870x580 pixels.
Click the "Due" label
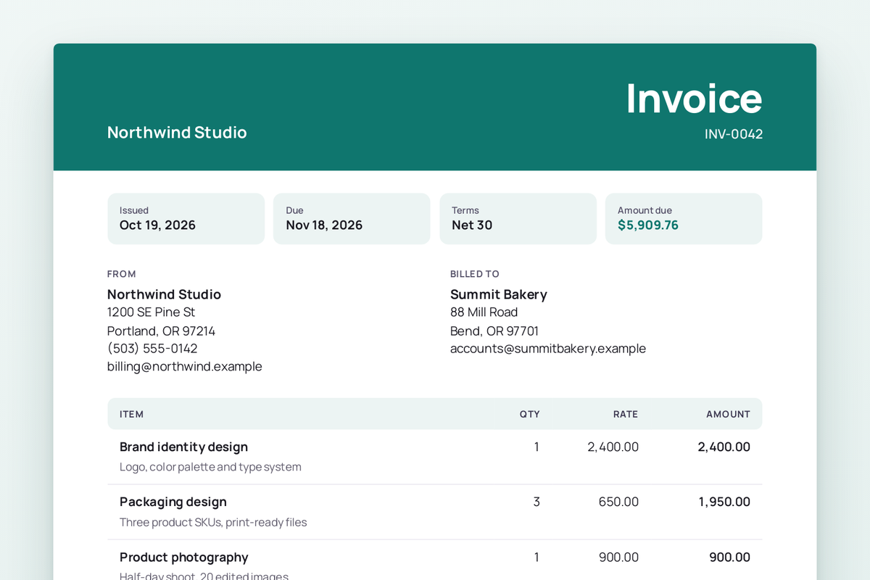[x=294, y=210]
